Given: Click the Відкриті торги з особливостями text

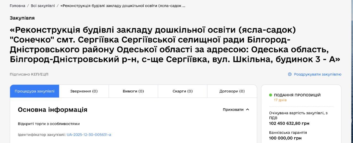Looking at the screenshot, I should [49, 124].
